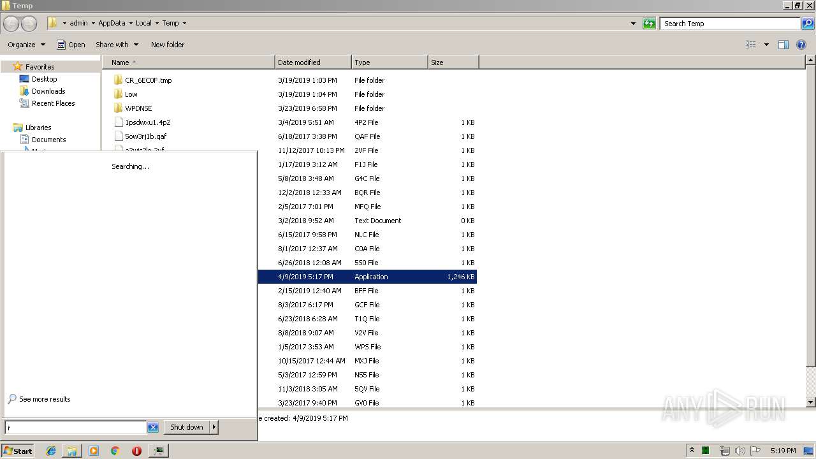
Task: Click the Start button
Action: tap(18, 451)
